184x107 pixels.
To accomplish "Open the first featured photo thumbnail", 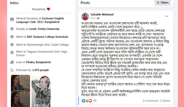I will 20,91.
